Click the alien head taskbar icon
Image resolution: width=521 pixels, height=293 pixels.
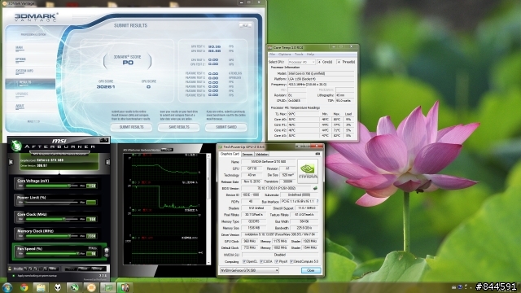pyautogui.click(x=58, y=287)
